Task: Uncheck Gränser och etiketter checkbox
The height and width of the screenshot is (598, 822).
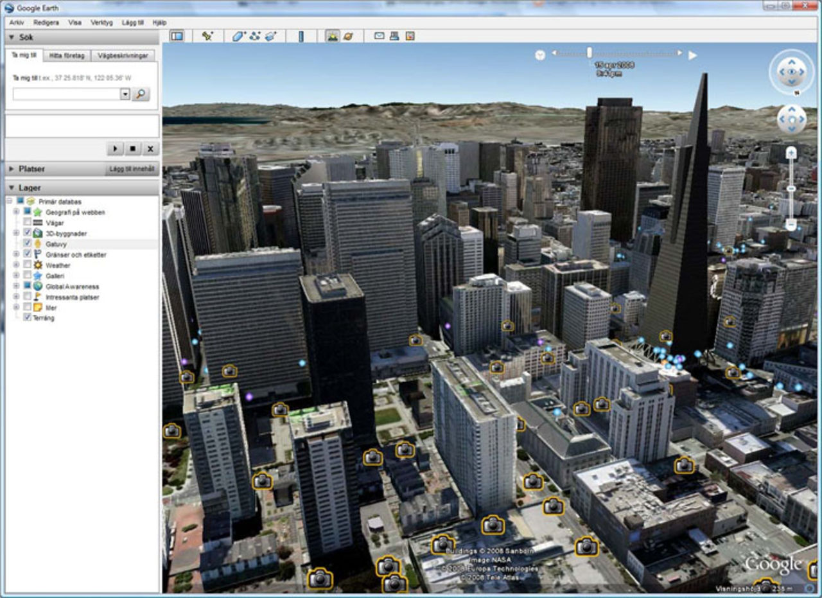Action: tap(27, 254)
